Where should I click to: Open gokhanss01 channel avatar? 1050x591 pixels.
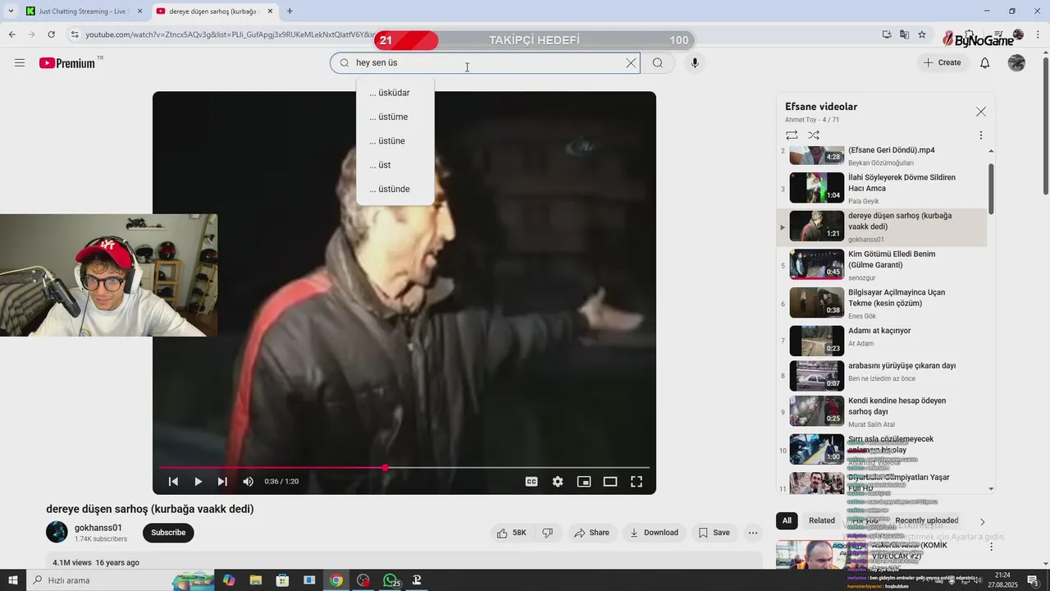coord(57,532)
